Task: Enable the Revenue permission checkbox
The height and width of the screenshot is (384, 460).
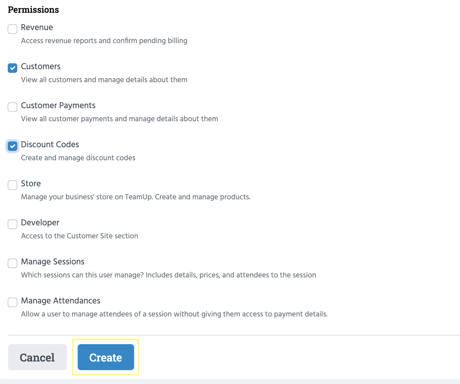Action: [x=12, y=29]
